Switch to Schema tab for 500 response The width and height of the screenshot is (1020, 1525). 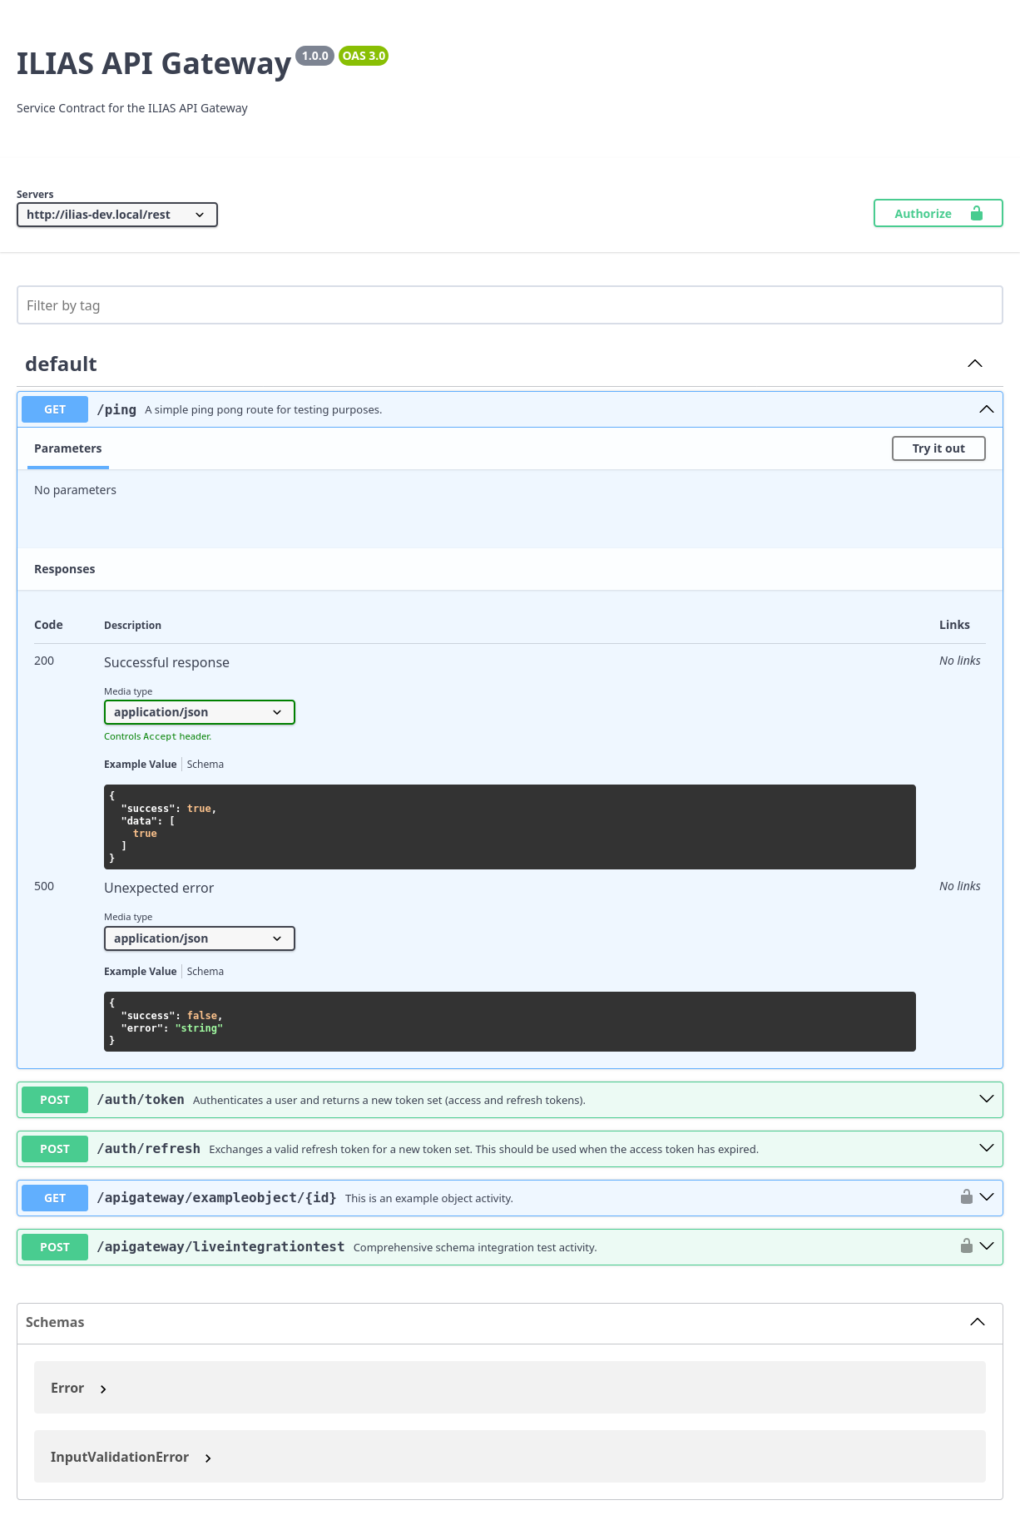point(205,972)
